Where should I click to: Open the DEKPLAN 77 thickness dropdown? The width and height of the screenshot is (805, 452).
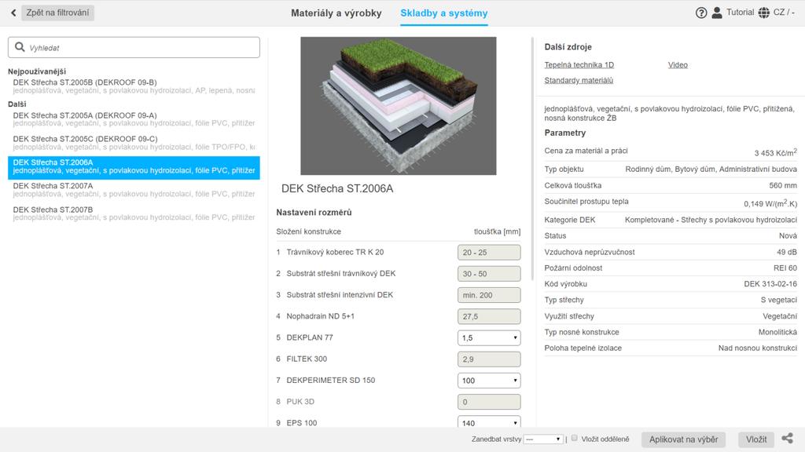pos(489,337)
